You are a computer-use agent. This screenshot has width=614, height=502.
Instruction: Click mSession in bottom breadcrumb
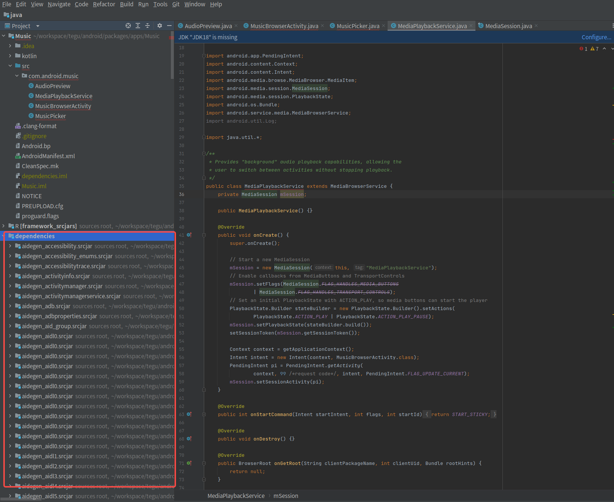(286, 496)
